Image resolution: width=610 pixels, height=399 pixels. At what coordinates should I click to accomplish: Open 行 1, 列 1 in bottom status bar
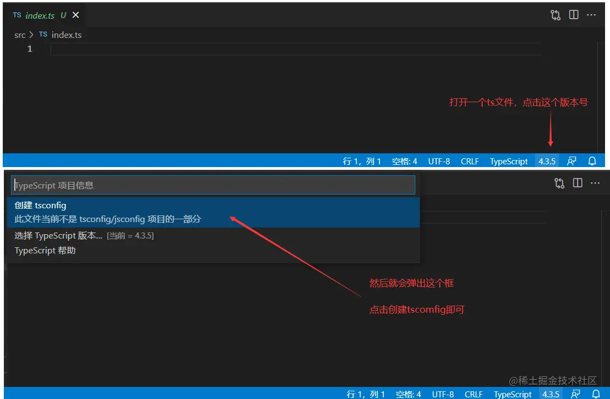pyautogui.click(x=366, y=394)
